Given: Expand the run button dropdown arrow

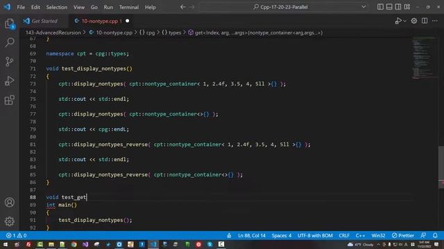Looking at the screenshot, I should tap(404, 21).
